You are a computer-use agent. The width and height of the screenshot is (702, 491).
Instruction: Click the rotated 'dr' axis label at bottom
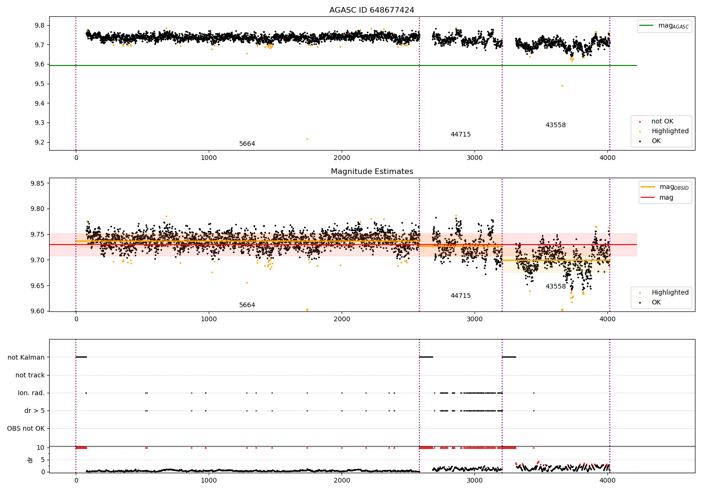coord(30,460)
